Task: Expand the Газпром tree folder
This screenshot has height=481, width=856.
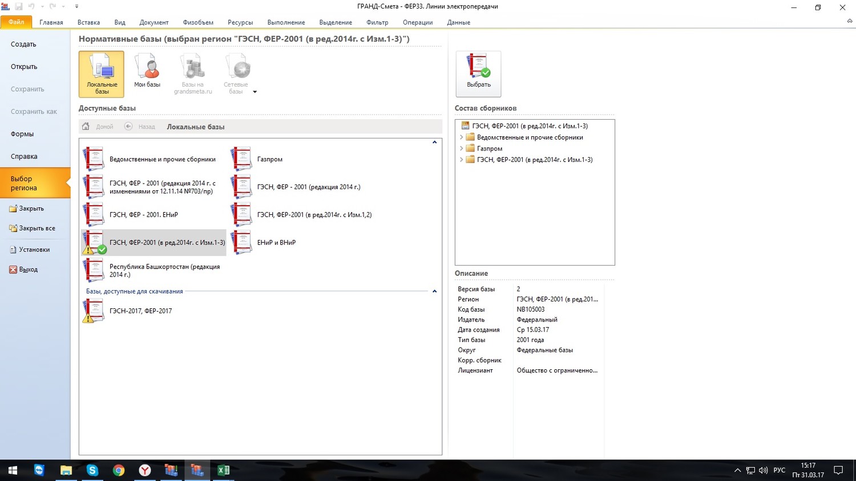Action: pos(461,149)
